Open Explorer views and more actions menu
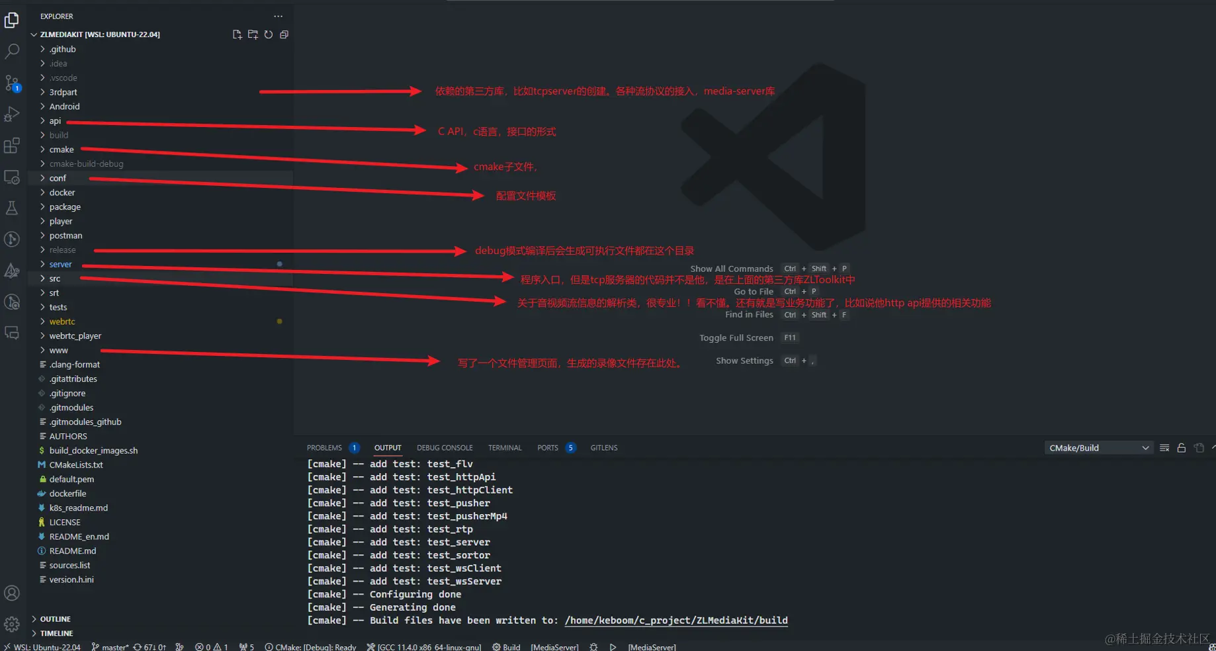The width and height of the screenshot is (1216, 651). coord(278,16)
